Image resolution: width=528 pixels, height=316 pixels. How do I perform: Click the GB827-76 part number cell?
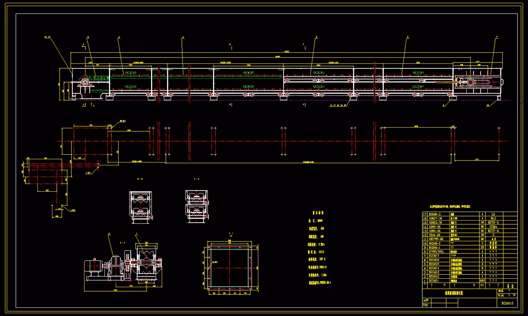pos(439,219)
